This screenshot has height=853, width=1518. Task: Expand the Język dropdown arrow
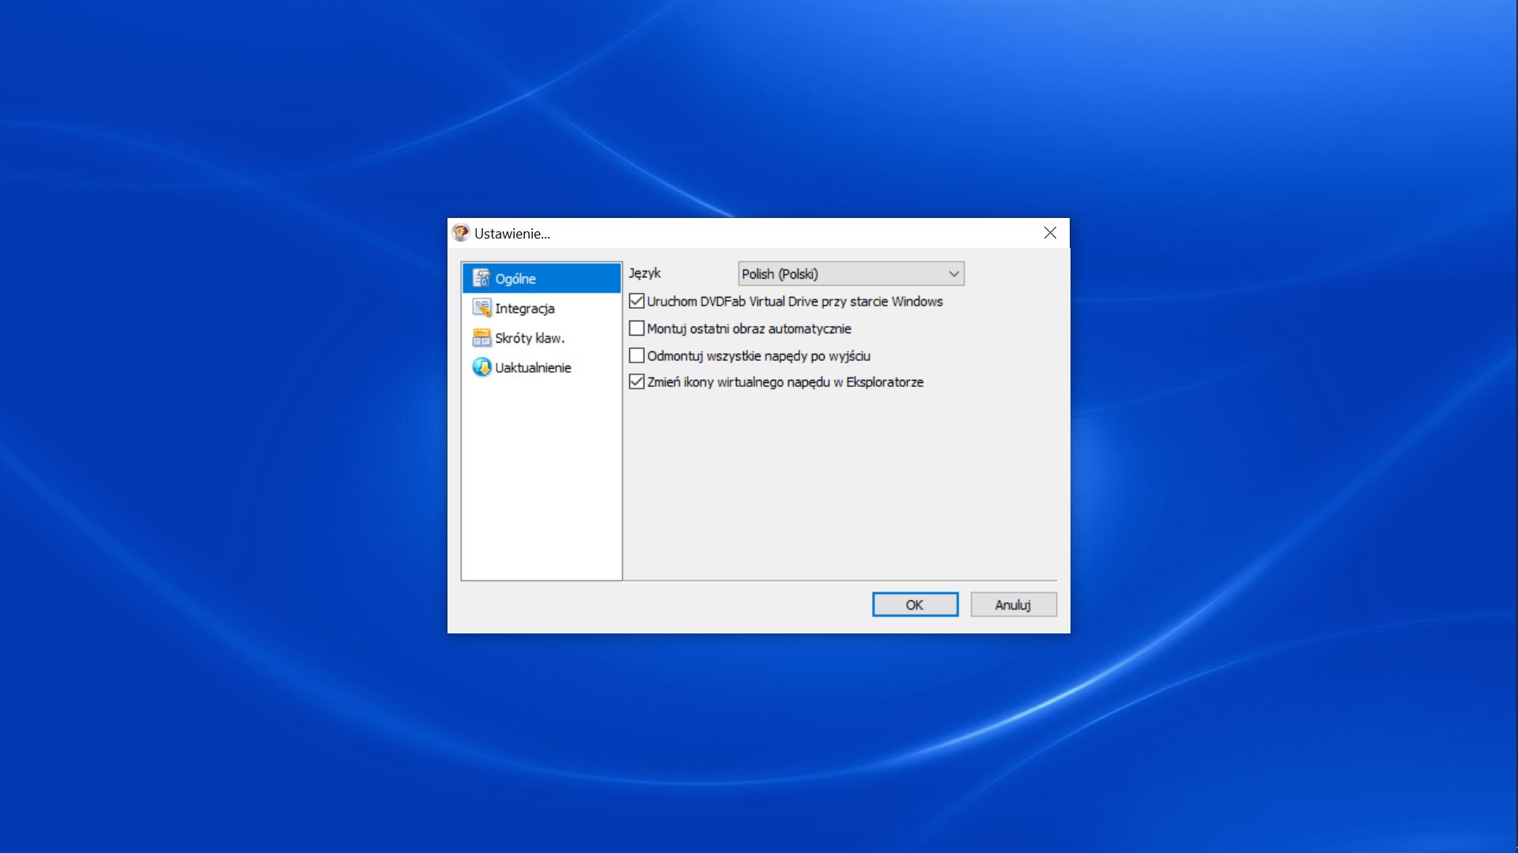tap(953, 274)
